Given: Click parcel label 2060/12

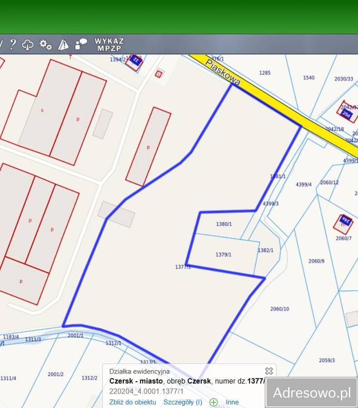Looking at the screenshot, I should point(329,182).
